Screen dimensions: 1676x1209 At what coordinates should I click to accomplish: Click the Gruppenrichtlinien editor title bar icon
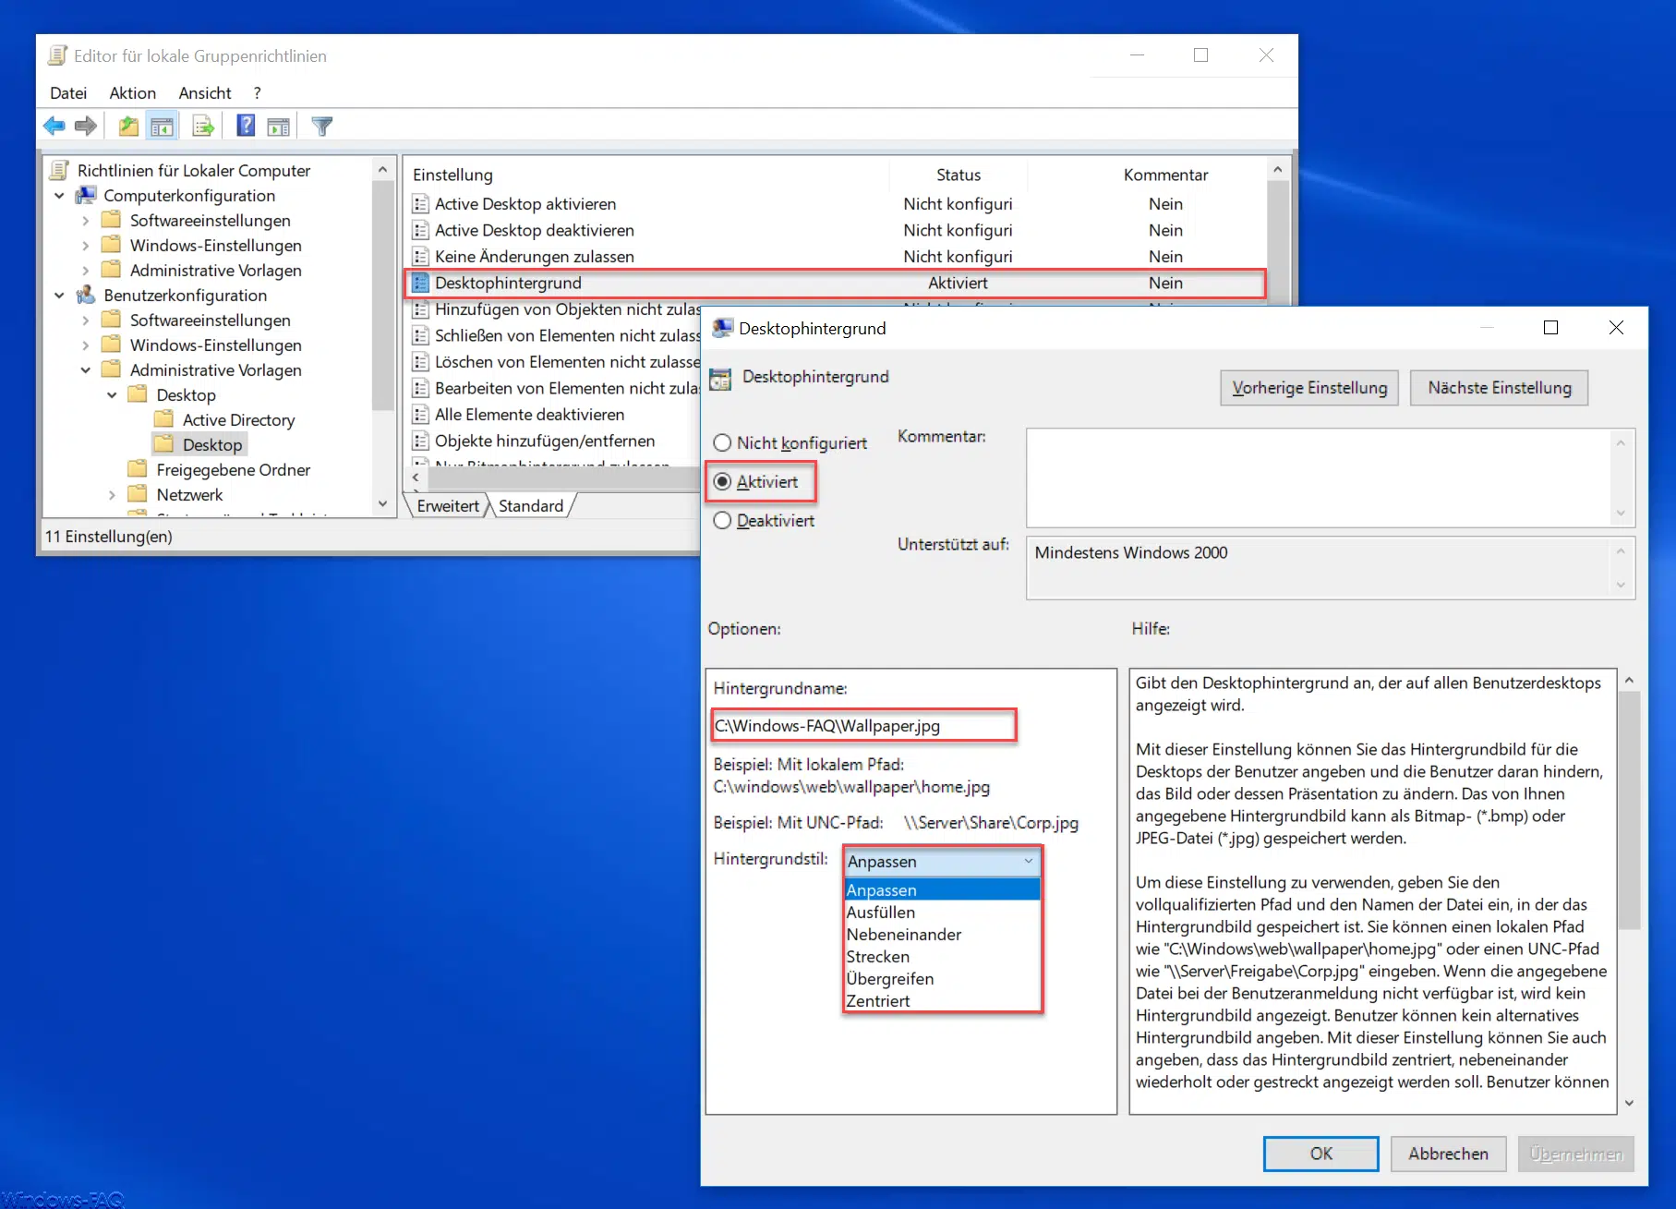click(57, 55)
